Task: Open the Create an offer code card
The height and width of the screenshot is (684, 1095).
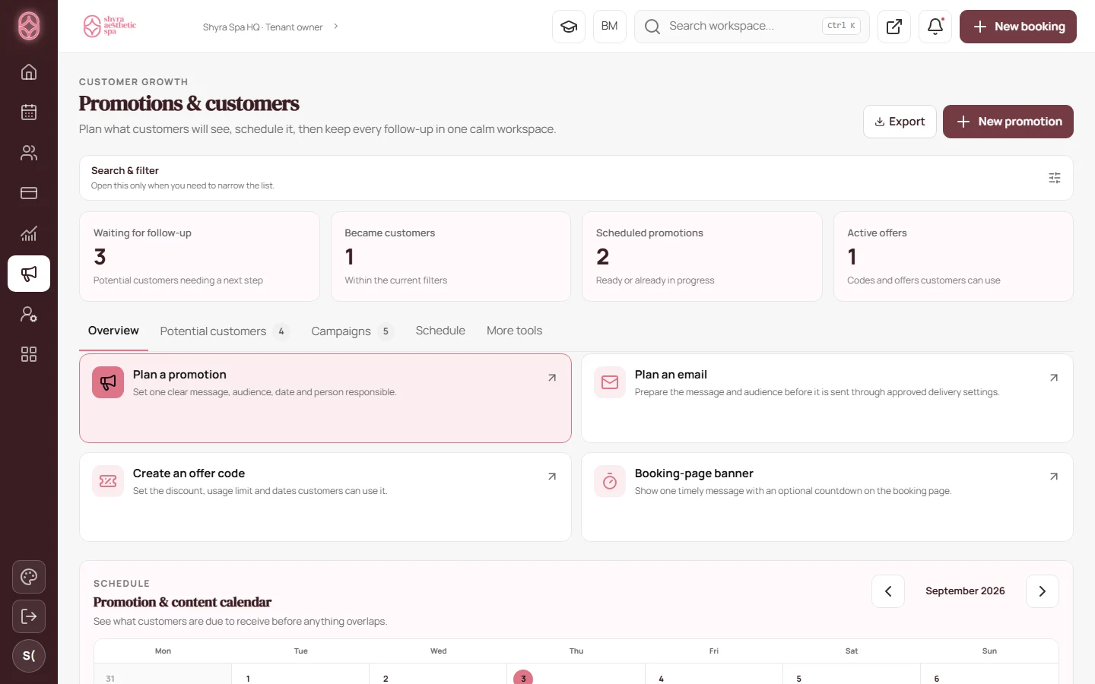Action: pyautogui.click(x=325, y=497)
